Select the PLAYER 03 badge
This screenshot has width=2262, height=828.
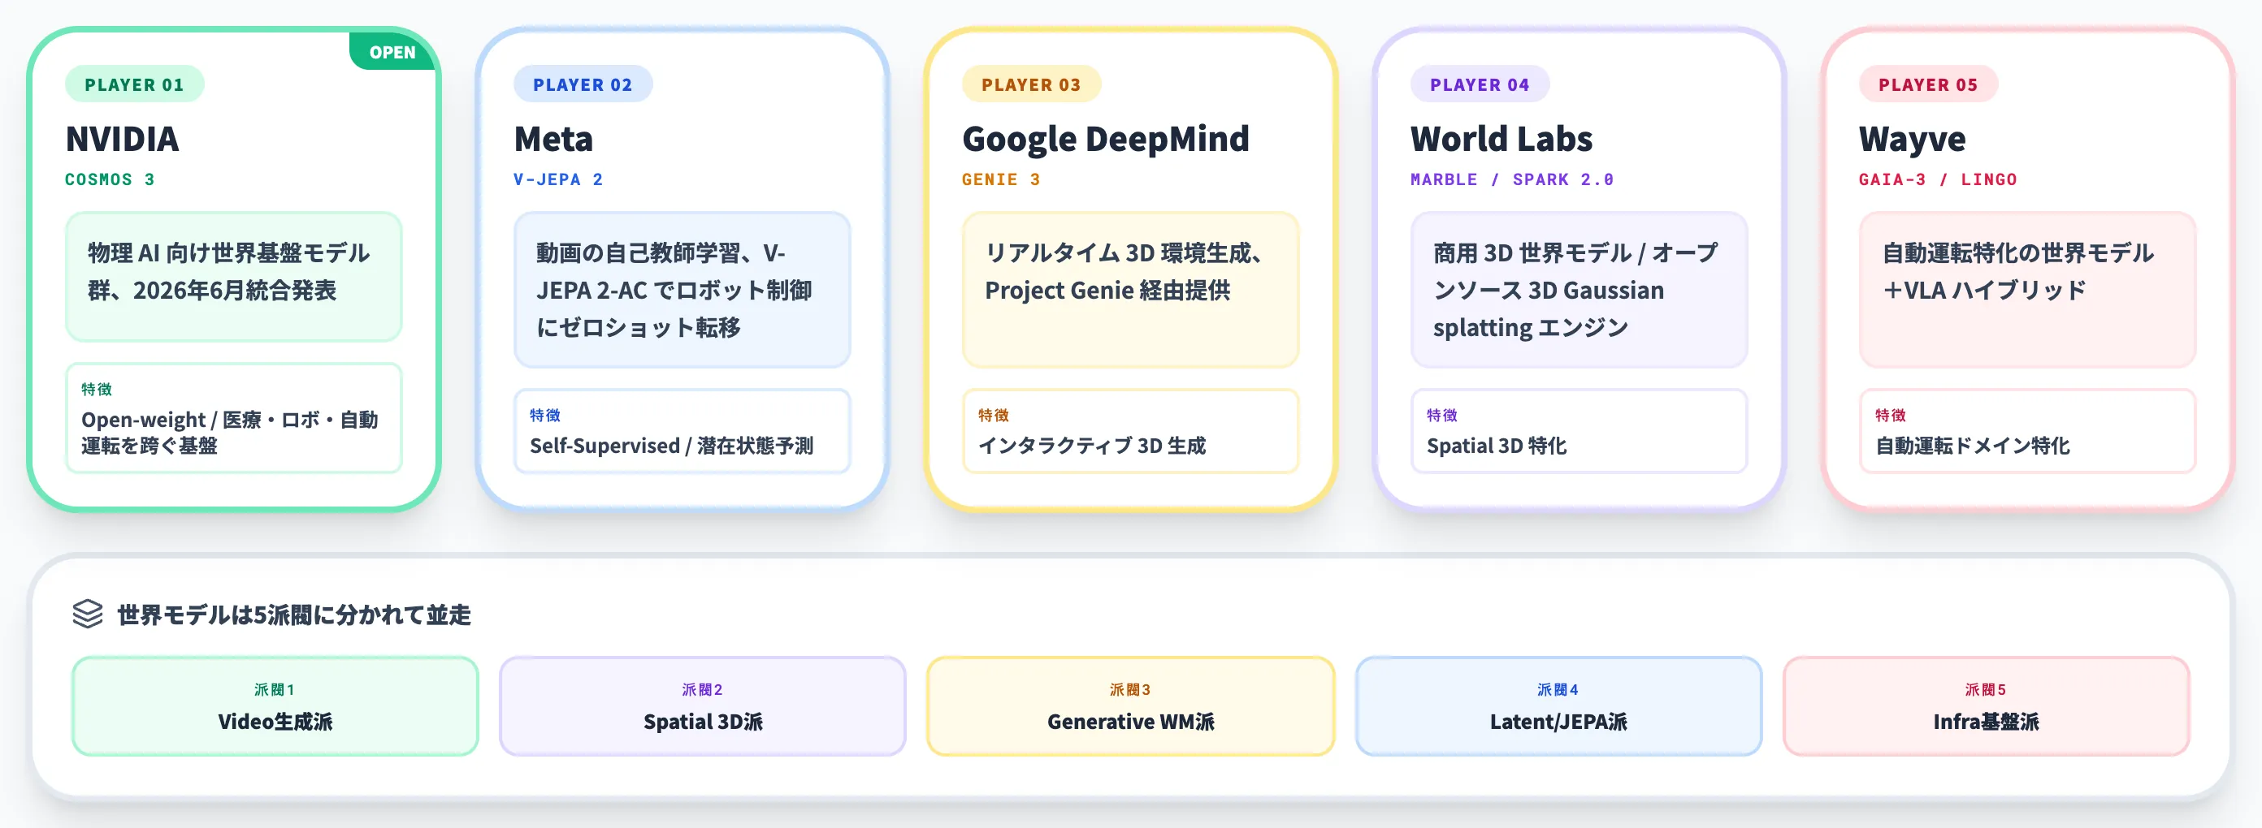(1031, 84)
